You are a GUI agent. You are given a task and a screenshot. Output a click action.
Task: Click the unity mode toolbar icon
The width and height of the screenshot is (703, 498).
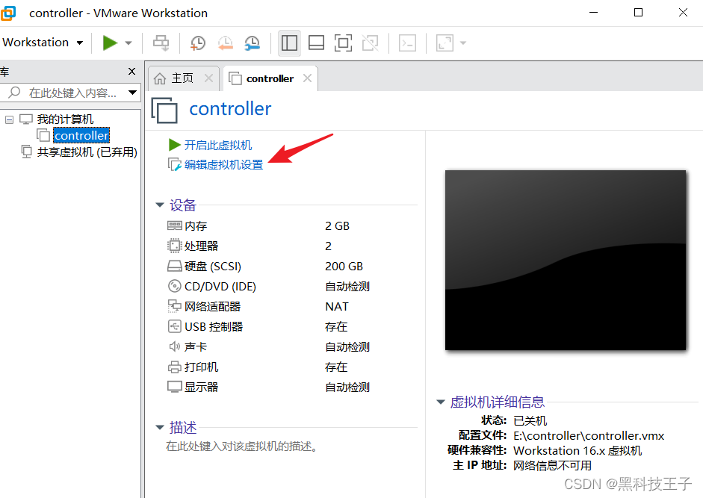point(371,43)
